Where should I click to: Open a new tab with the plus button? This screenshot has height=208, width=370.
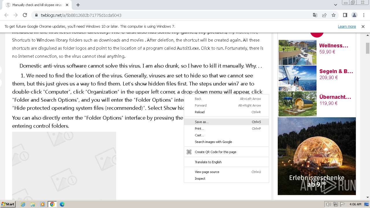point(78,5)
